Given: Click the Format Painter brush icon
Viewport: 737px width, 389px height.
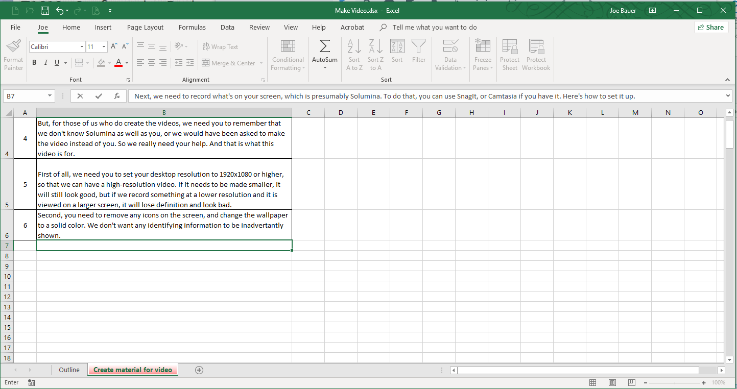Looking at the screenshot, I should 13,47.
